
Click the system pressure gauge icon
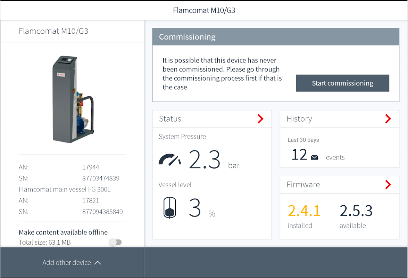pos(170,160)
